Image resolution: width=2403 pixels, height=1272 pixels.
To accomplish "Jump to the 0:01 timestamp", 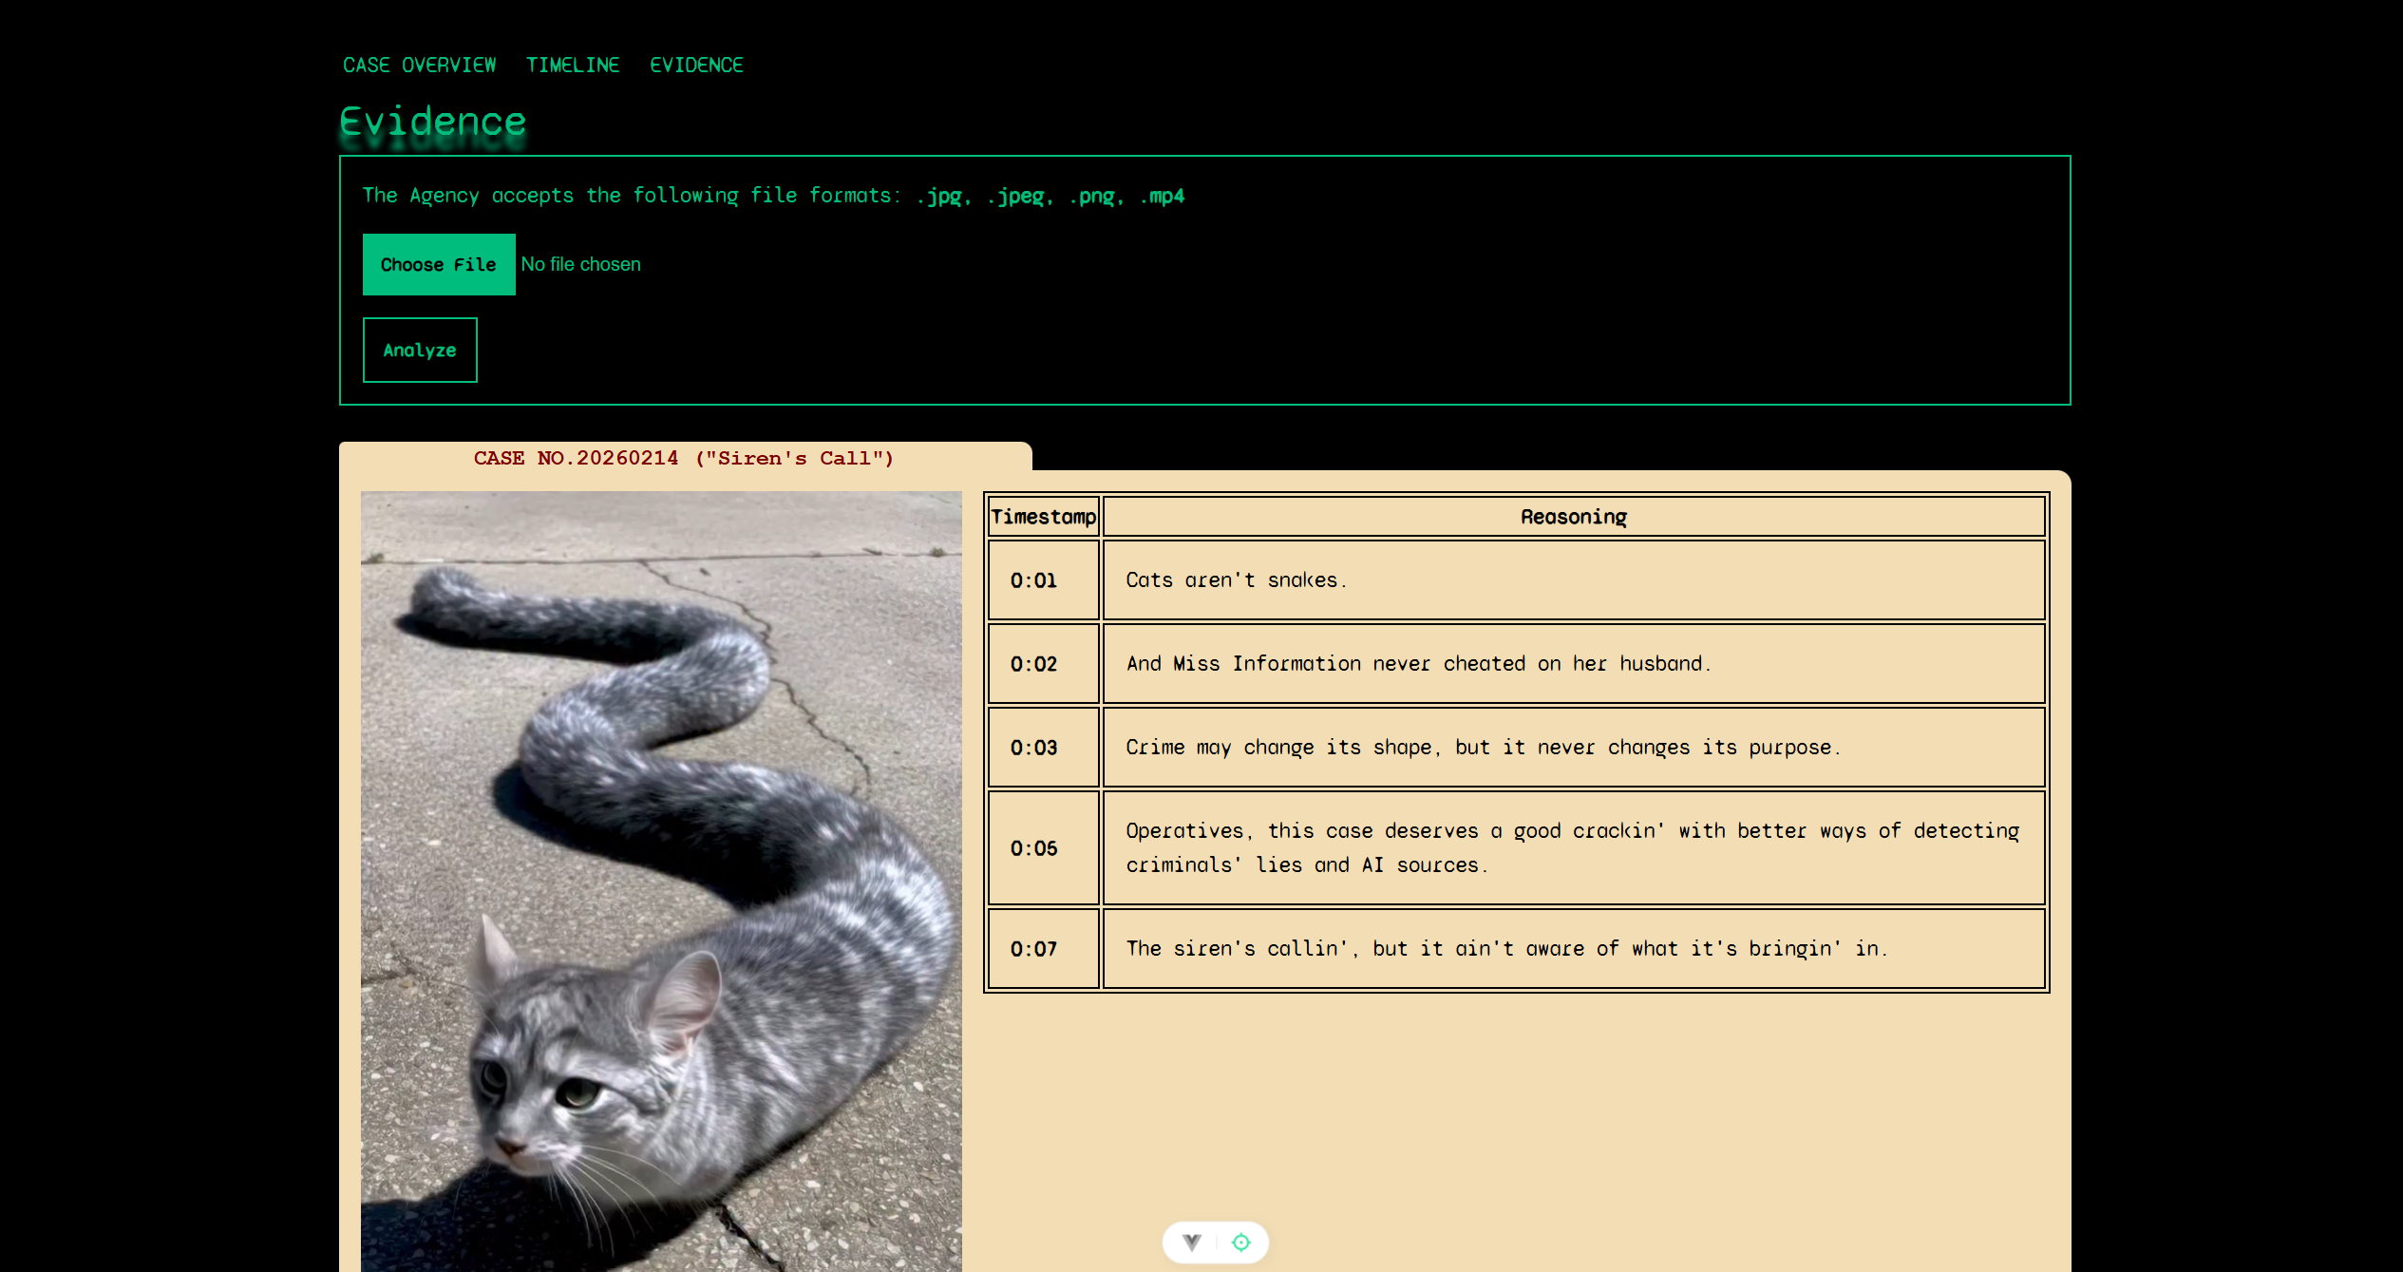I will click(x=1033, y=580).
